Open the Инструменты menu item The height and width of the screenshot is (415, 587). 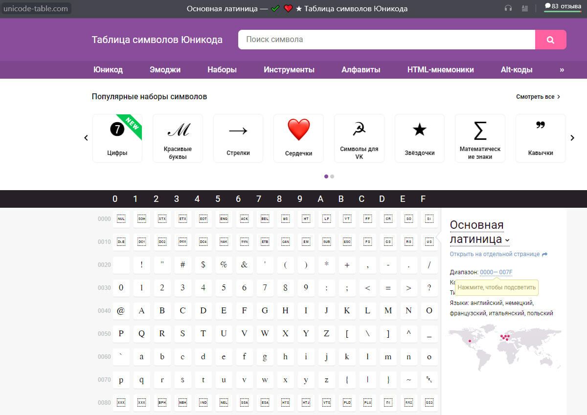point(289,69)
